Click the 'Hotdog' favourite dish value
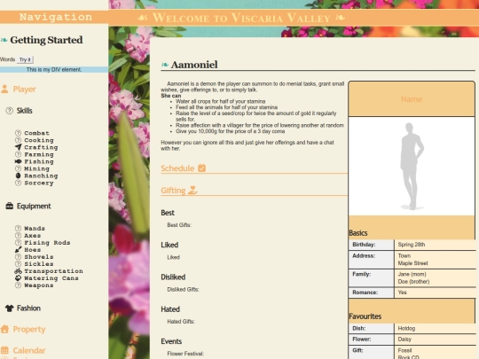This screenshot has height=359, width=479. click(406, 329)
